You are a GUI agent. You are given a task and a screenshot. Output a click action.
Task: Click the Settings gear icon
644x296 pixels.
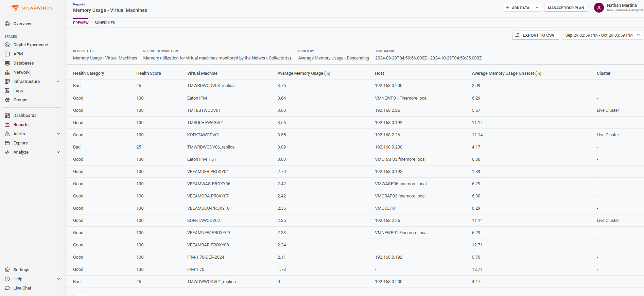click(7, 270)
